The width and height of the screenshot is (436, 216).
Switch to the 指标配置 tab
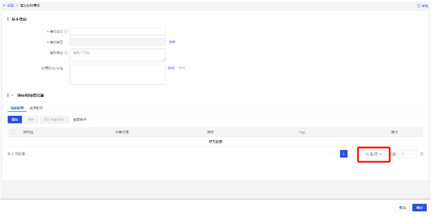click(17, 108)
